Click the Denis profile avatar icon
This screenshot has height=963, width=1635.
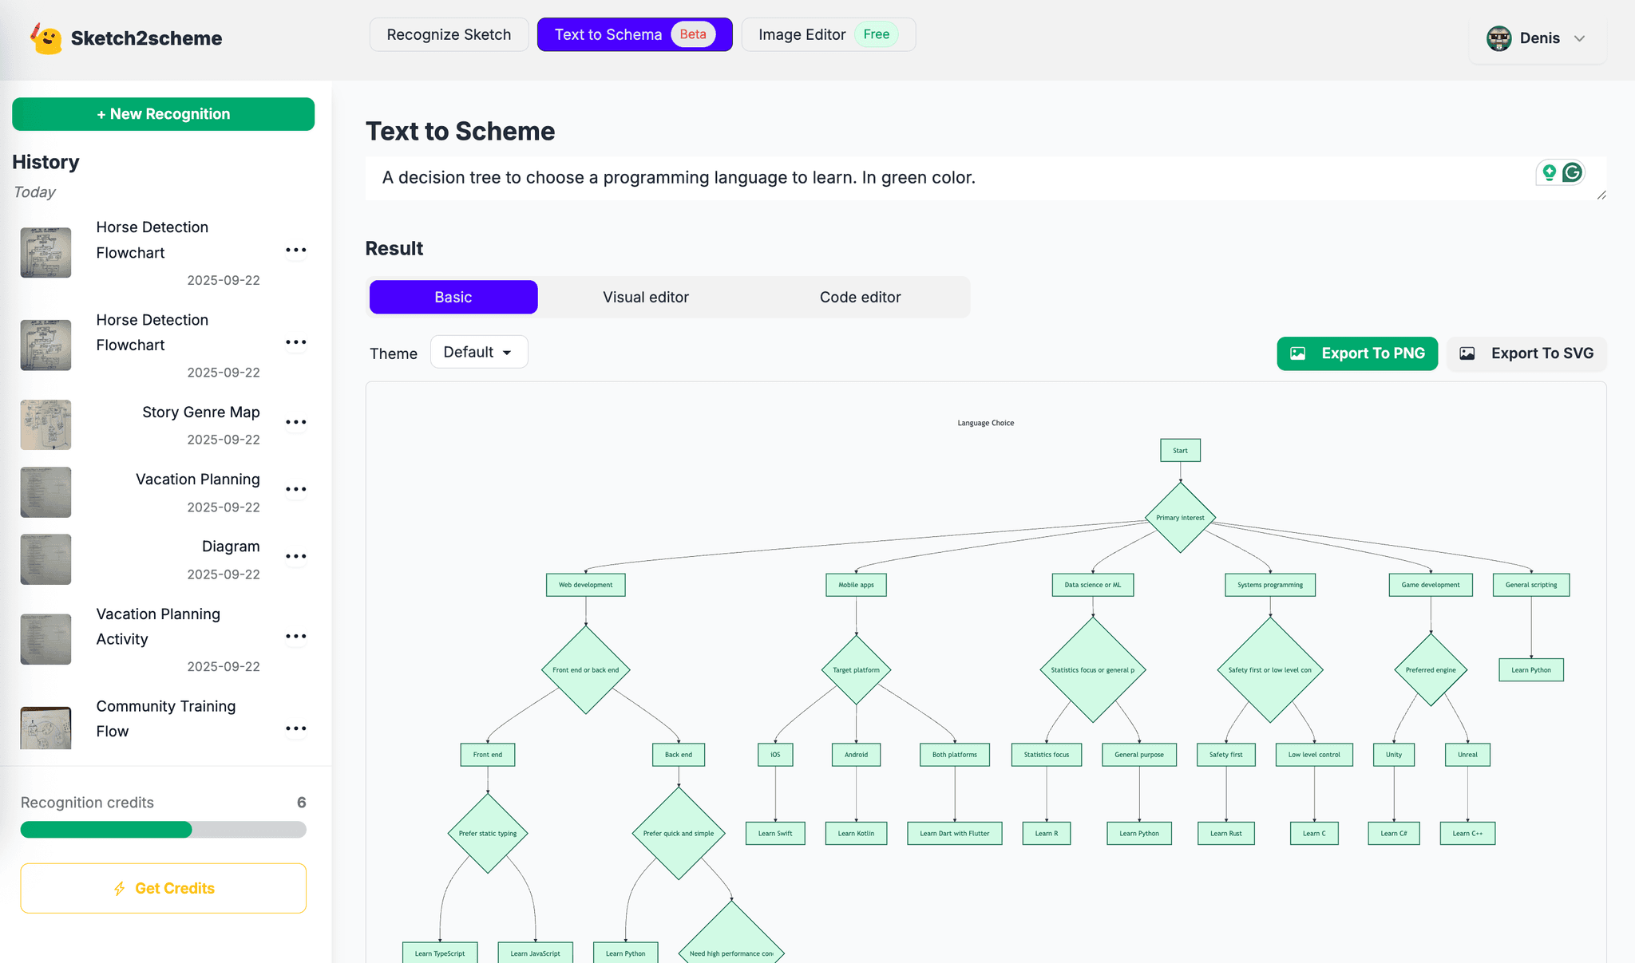[1499, 37]
